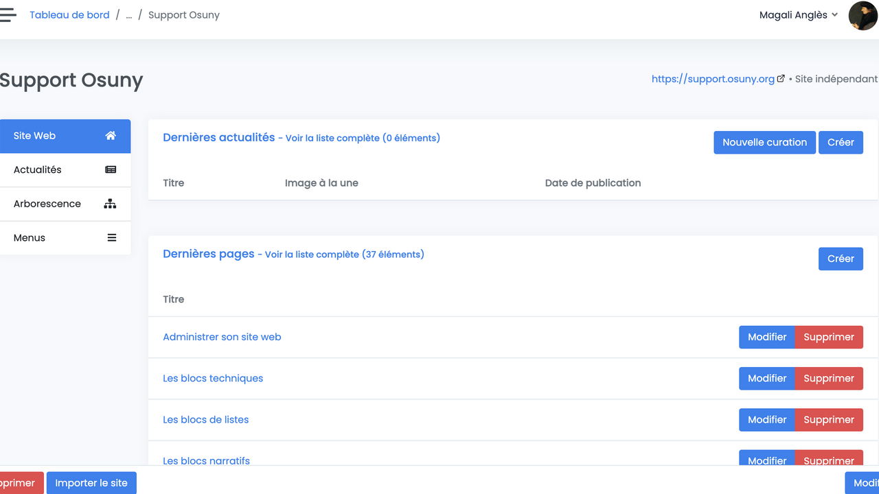
Task: Click the external link icon beside site URL
Action: click(x=781, y=79)
